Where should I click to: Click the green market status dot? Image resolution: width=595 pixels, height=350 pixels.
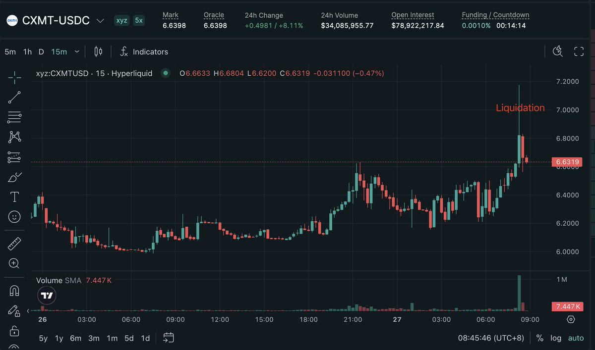point(166,73)
